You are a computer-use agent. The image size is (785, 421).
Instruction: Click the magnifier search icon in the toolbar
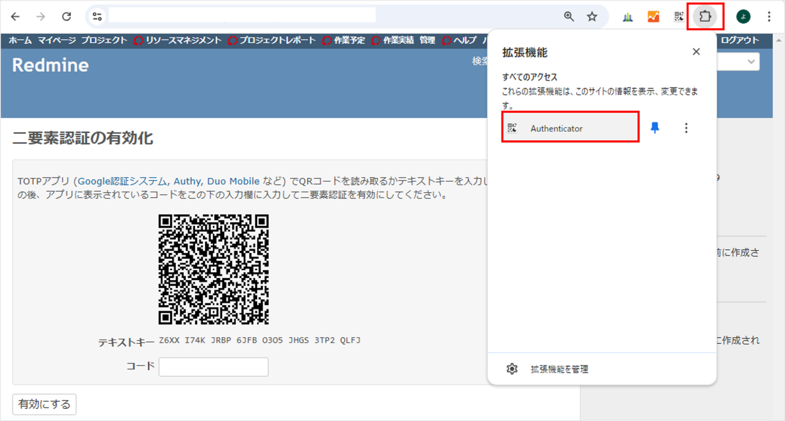coord(569,16)
